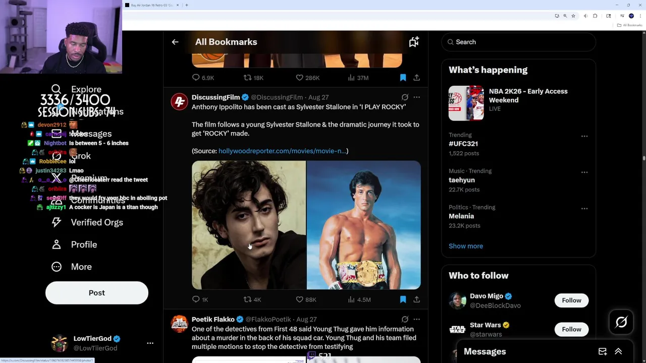Like the DiscussingFilm tweet with 88K likes
The width and height of the screenshot is (646, 363).
click(306, 299)
